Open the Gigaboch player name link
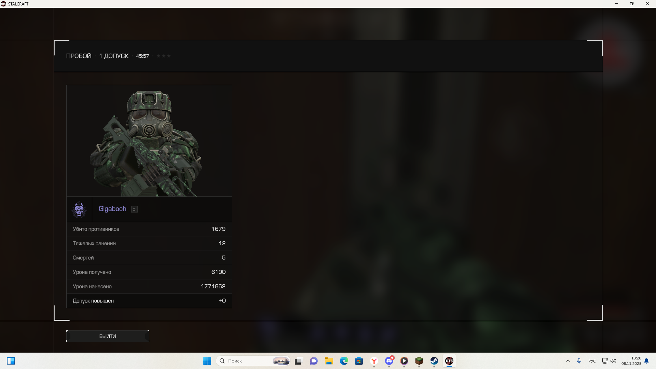 (112, 209)
